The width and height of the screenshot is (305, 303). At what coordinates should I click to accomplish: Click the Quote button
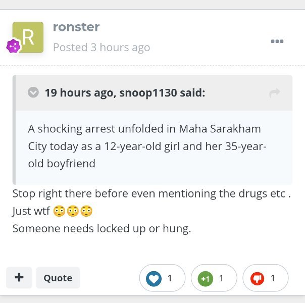[58, 278]
